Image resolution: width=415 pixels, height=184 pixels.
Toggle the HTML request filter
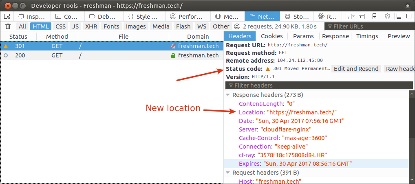click(x=40, y=26)
